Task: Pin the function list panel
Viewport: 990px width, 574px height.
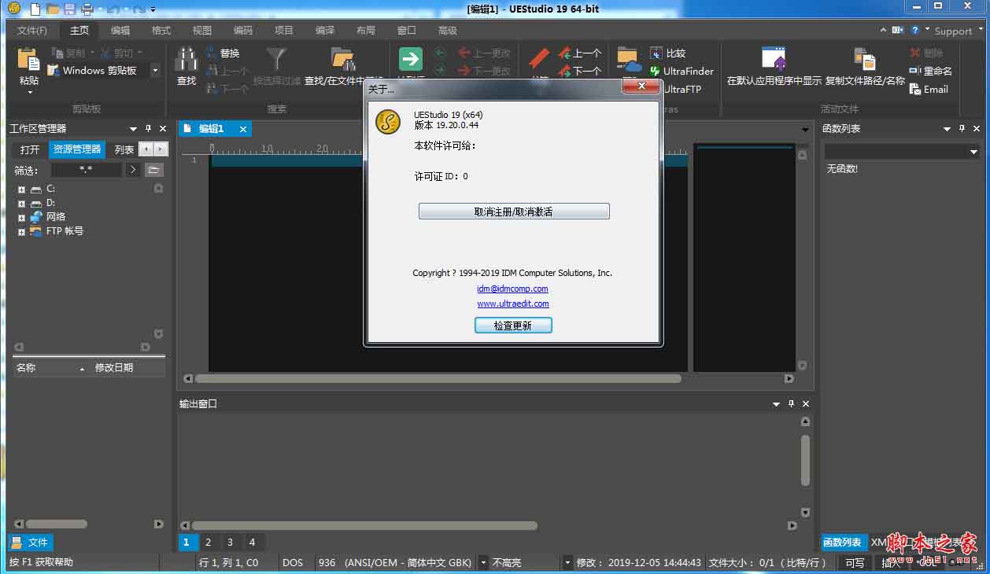Action: [x=962, y=128]
